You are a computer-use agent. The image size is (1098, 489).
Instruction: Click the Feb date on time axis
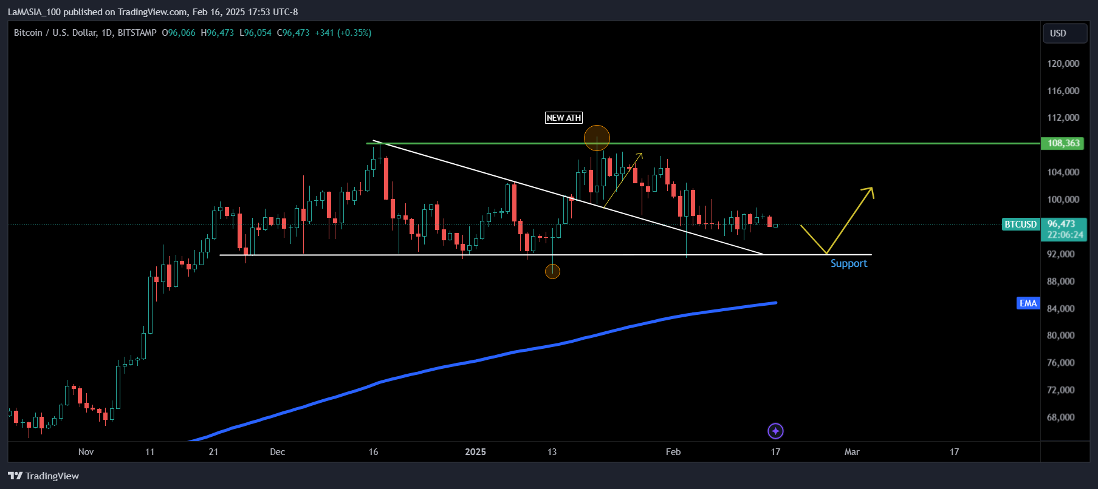coord(673,452)
